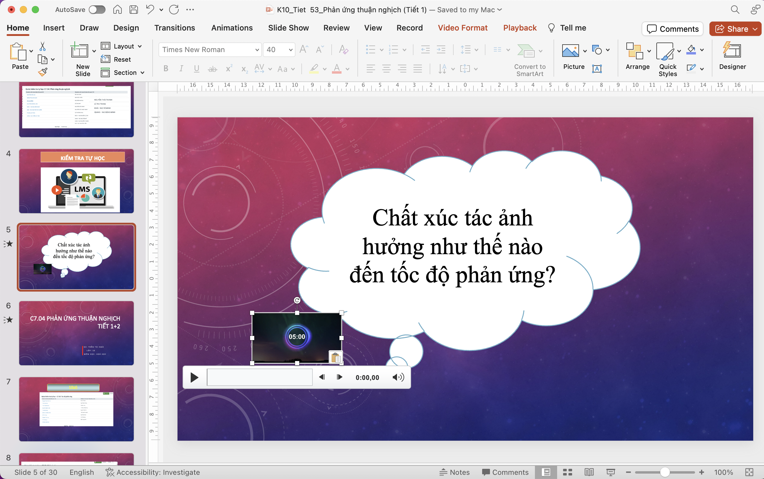Click Accessibility: Investigate status

pos(153,472)
